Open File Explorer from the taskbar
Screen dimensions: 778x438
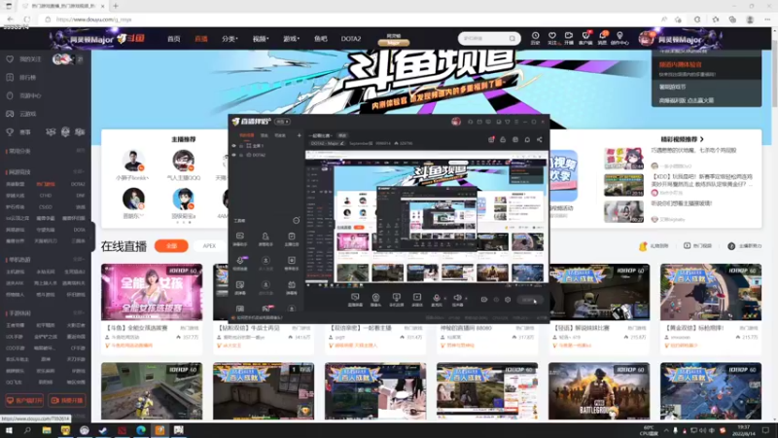pyautogui.click(x=47, y=430)
